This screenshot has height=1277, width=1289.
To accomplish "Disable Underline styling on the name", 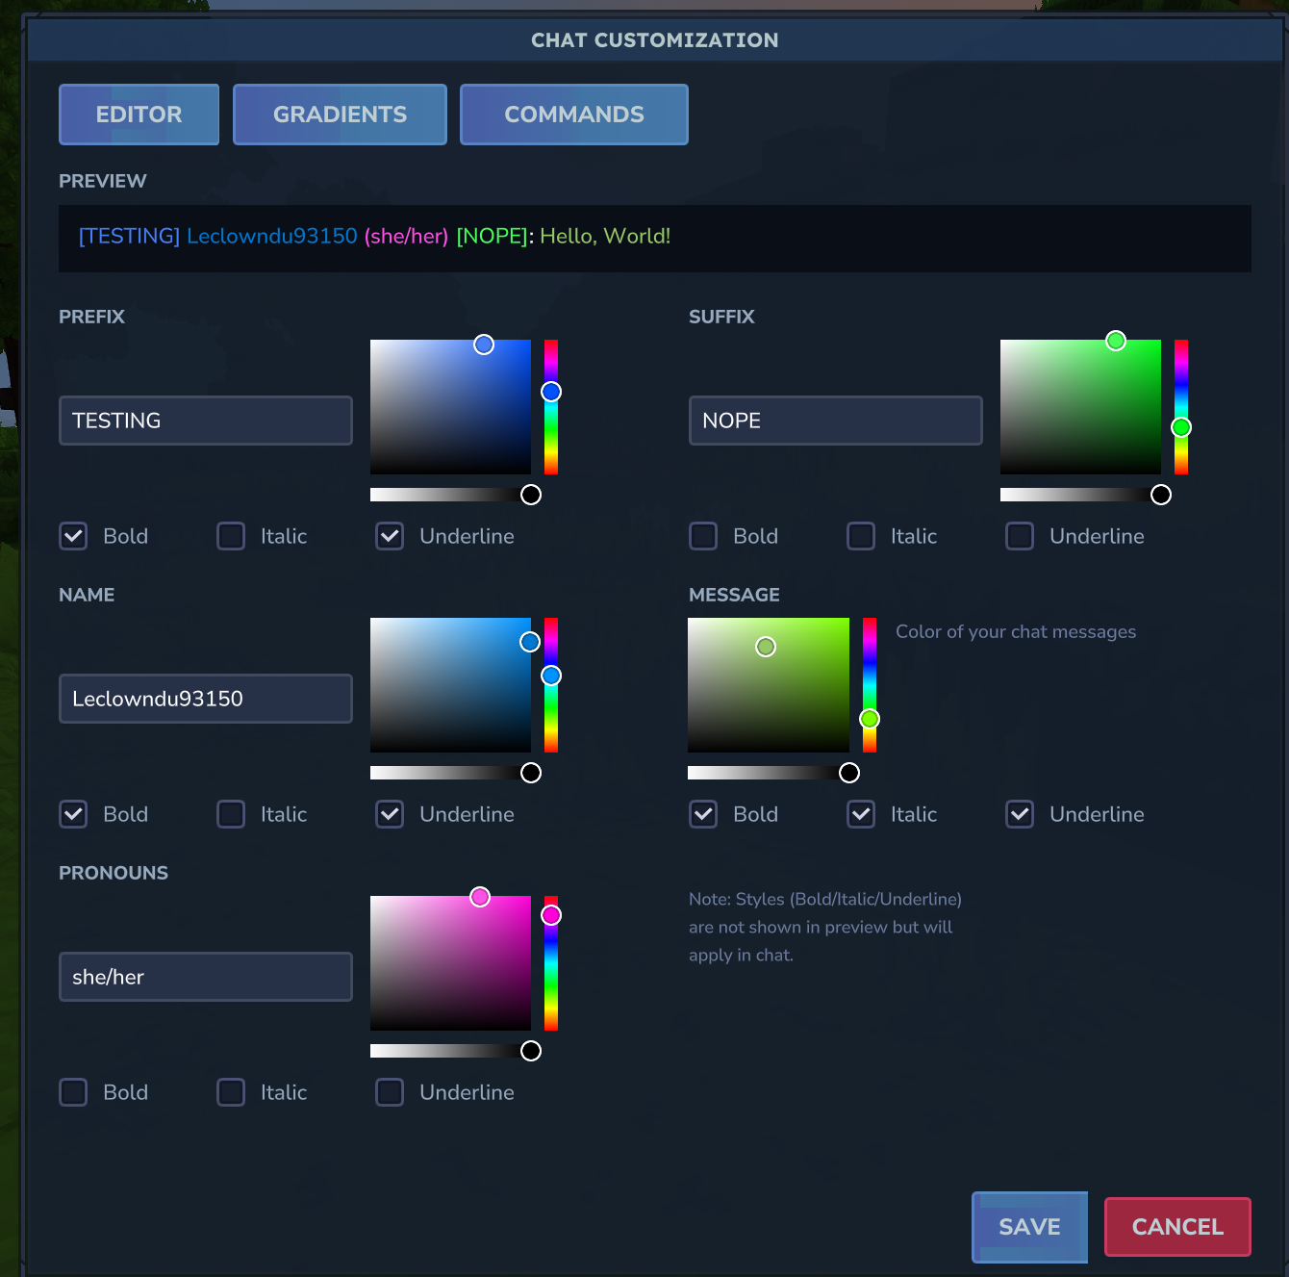I will click(x=390, y=814).
